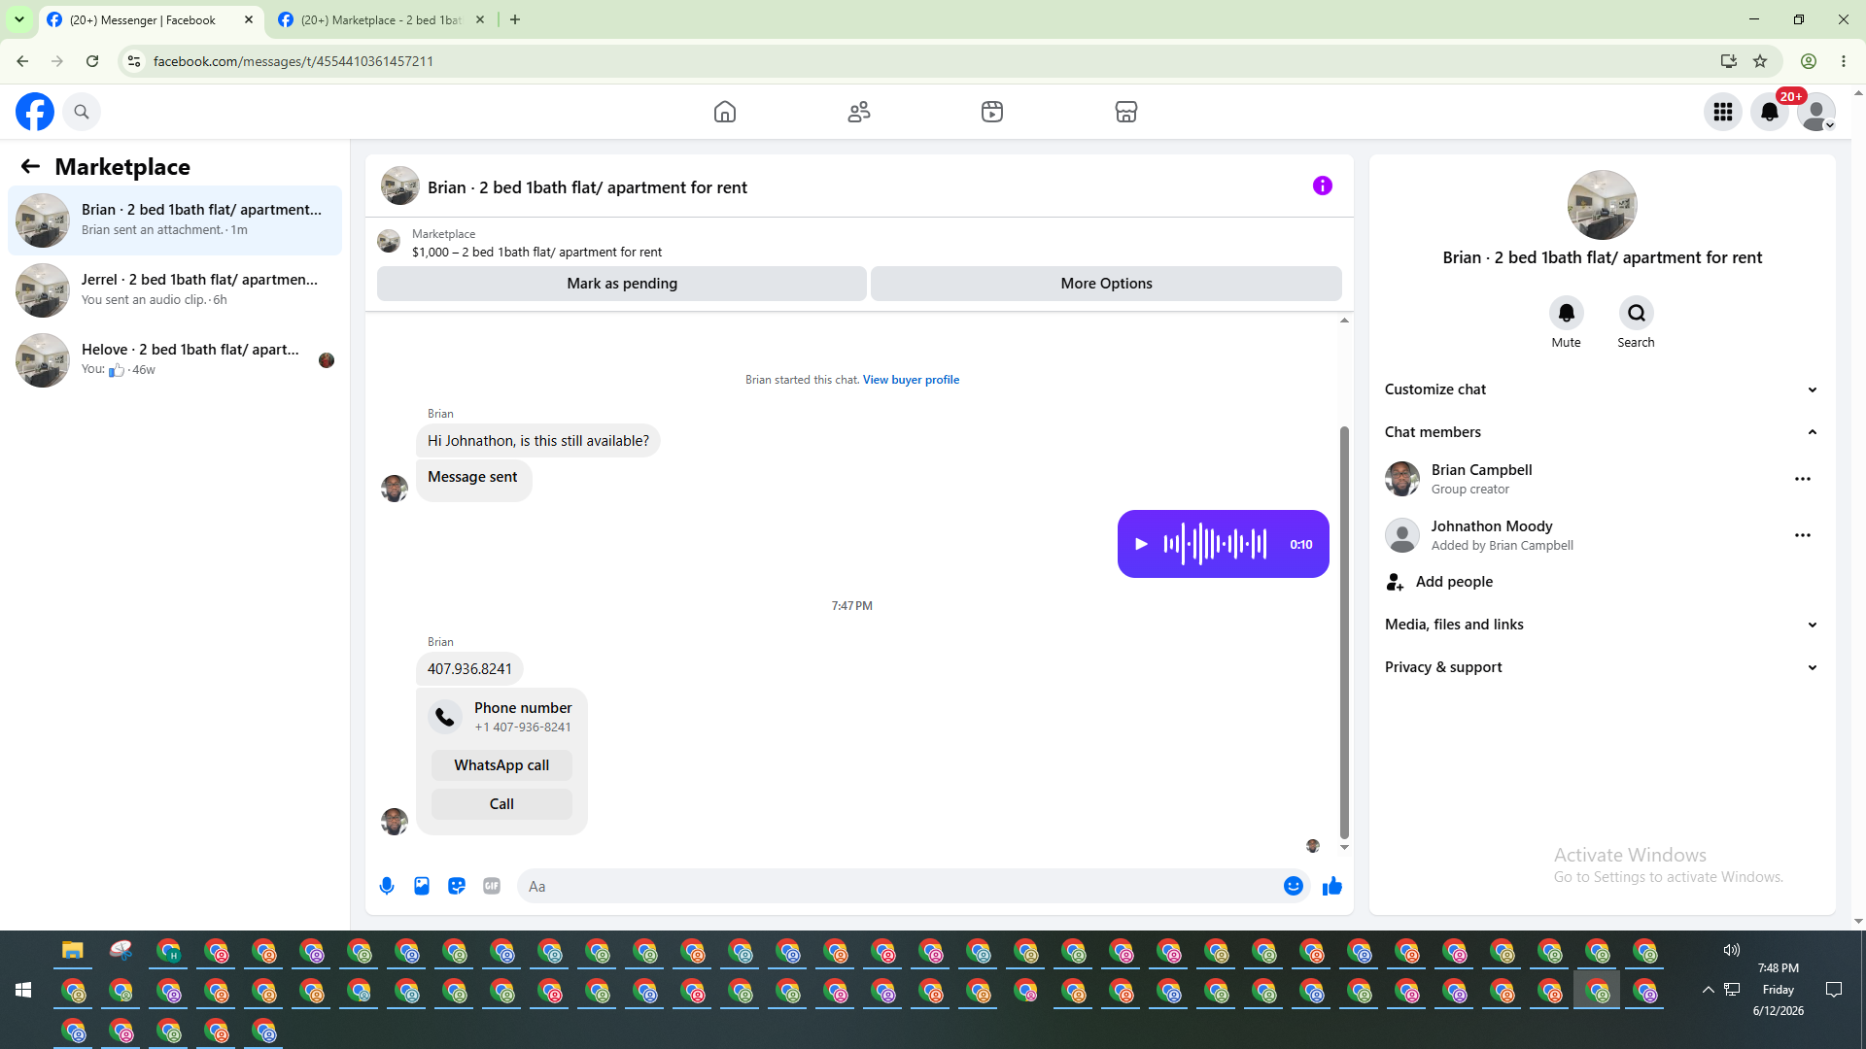
Task: Click the install app icon in address bar
Action: (1728, 61)
